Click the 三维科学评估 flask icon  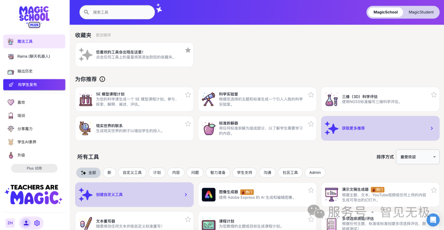coord(331,99)
